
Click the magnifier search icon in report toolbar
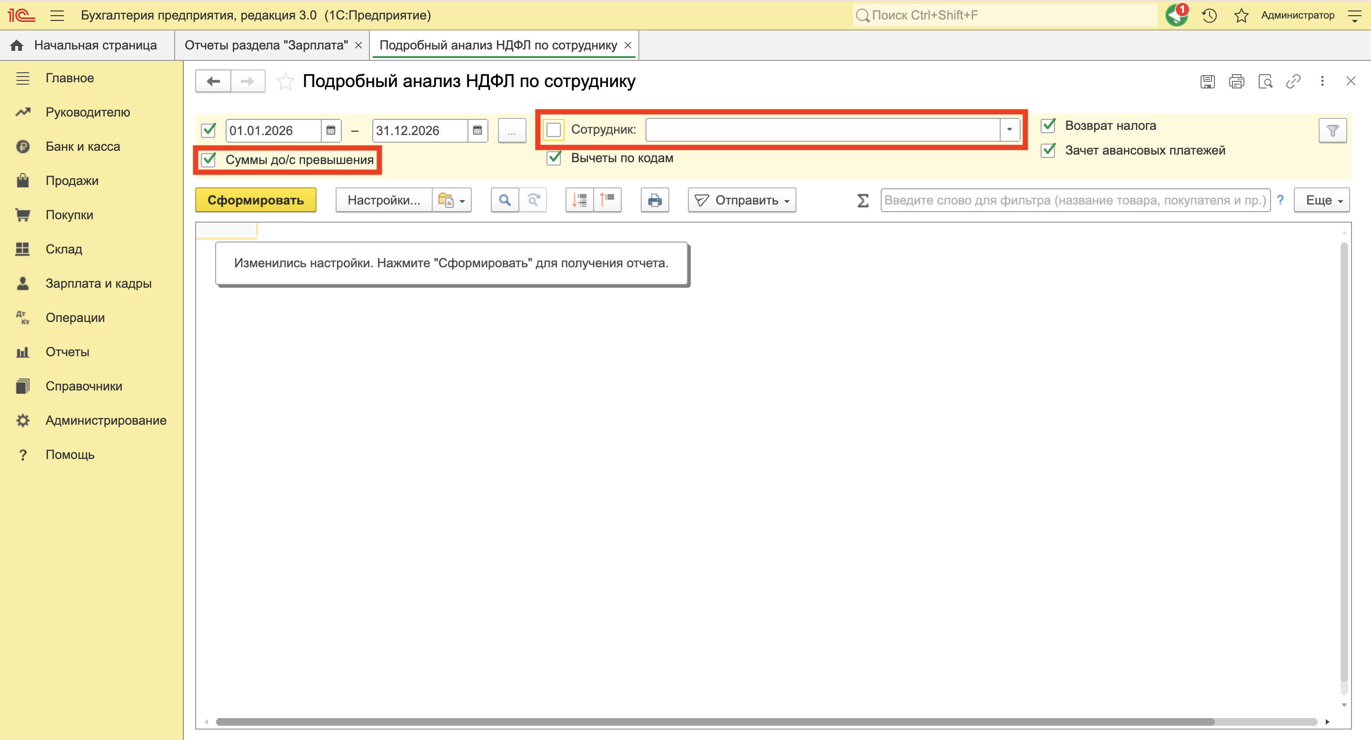504,200
